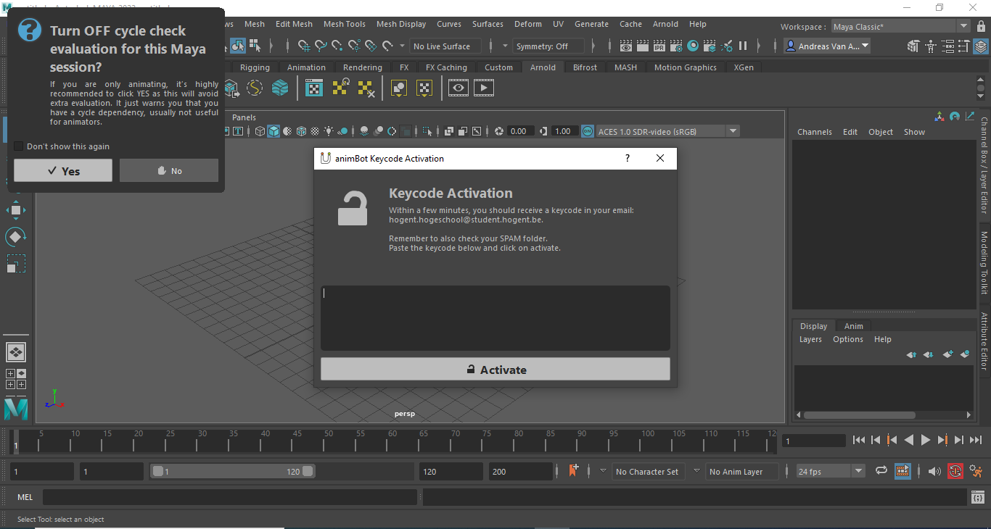Click the exposure icon in viewport bar
Screen dimensions: 991x529
tap(499, 131)
